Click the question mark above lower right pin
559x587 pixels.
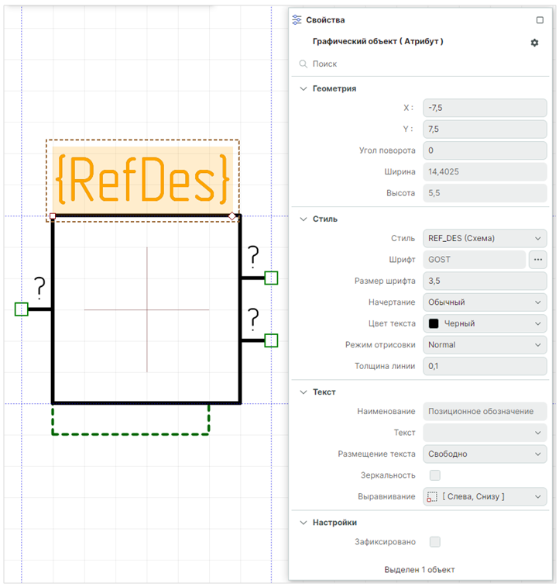253,319
